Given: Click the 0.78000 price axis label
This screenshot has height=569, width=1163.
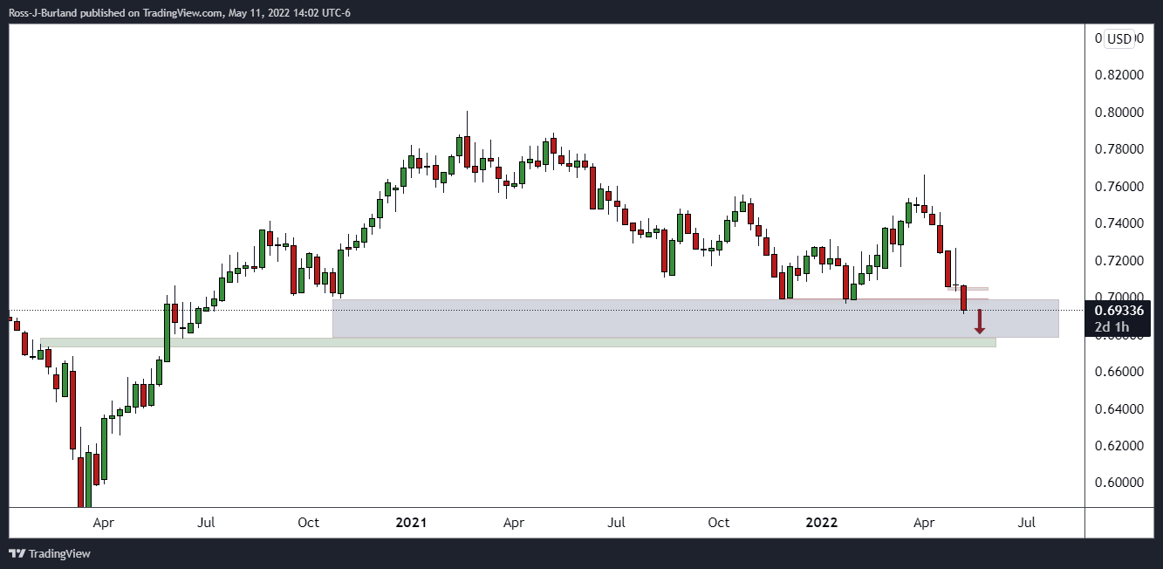Looking at the screenshot, I should coord(1119,149).
